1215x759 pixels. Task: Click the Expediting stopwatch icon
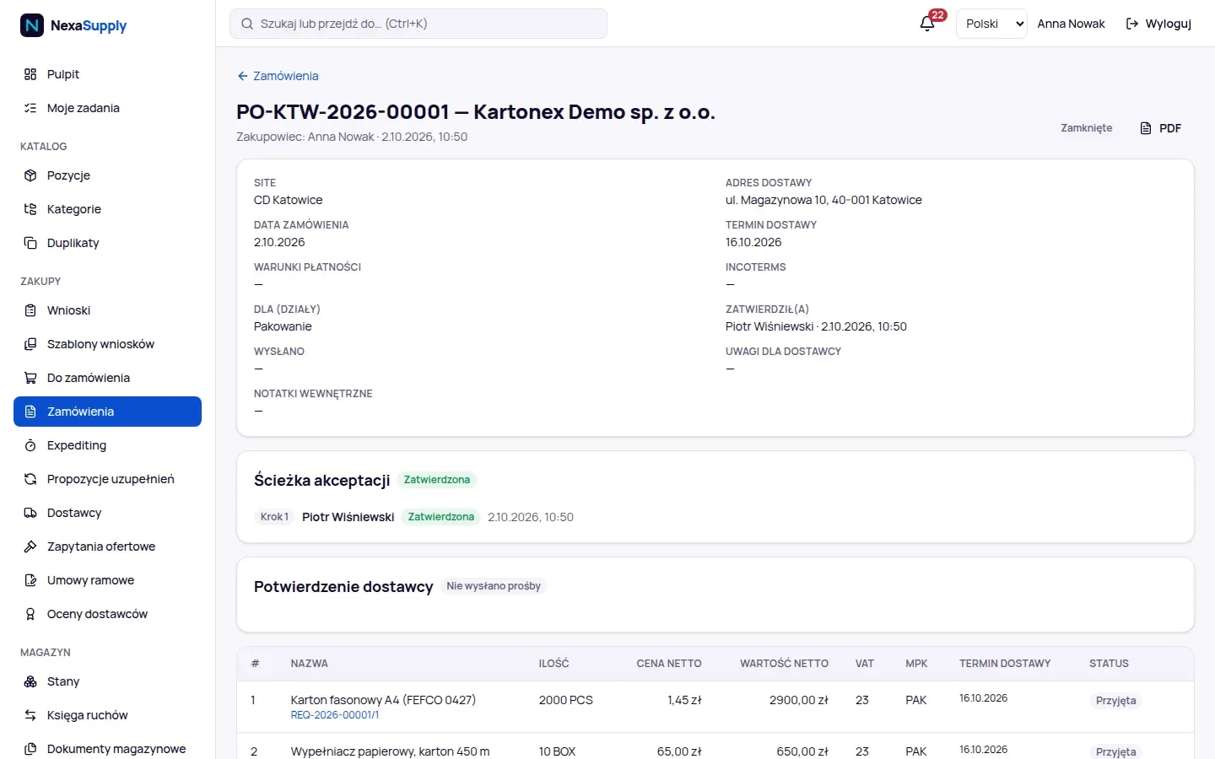30,445
